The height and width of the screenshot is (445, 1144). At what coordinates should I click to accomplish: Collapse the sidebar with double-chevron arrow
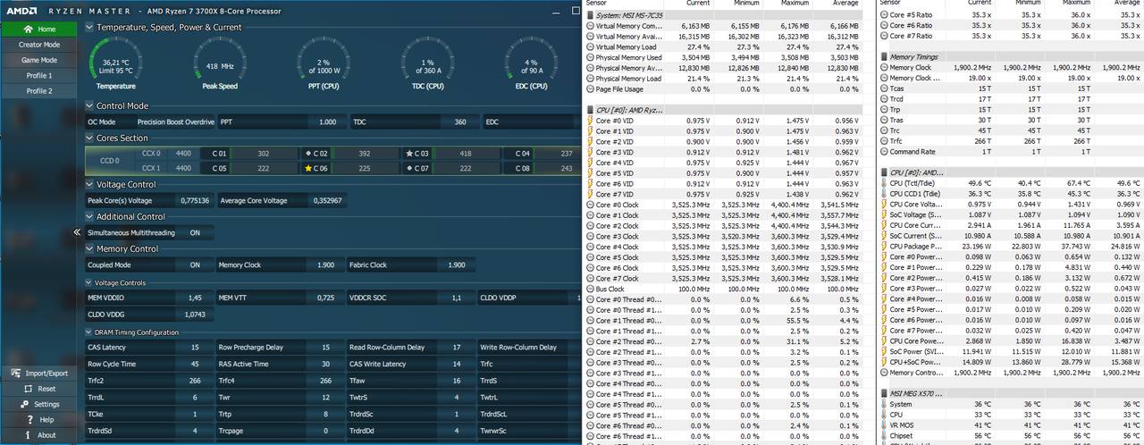pyautogui.click(x=77, y=232)
